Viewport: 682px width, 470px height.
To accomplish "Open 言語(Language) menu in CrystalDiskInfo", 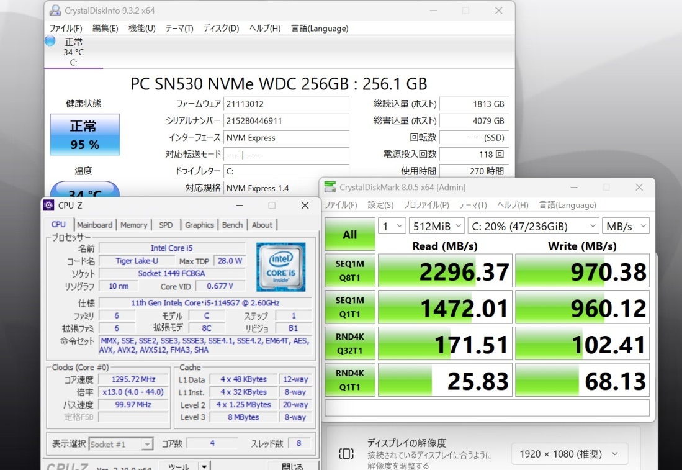I will 320,29.
